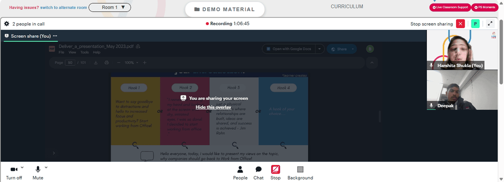Click switch to alternate room link

coord(64,8)
